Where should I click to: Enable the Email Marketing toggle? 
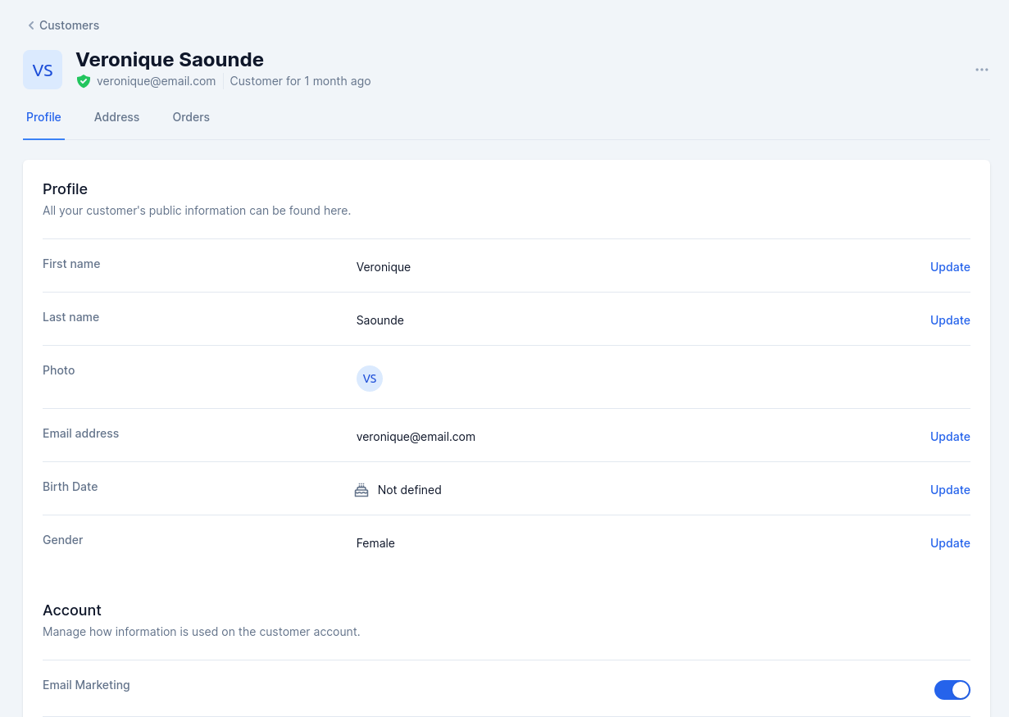pyautogui.click(x=952, y=690)
